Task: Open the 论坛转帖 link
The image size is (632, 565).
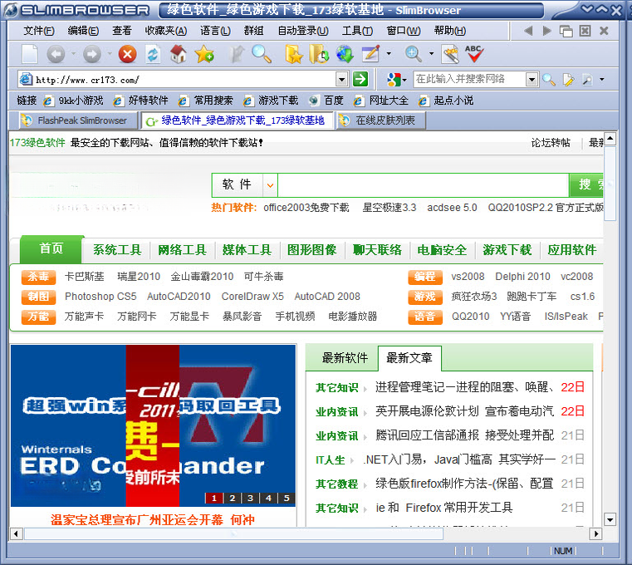Action: click(551, 143)
